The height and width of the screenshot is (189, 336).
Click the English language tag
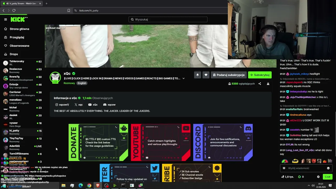[82, 83]
